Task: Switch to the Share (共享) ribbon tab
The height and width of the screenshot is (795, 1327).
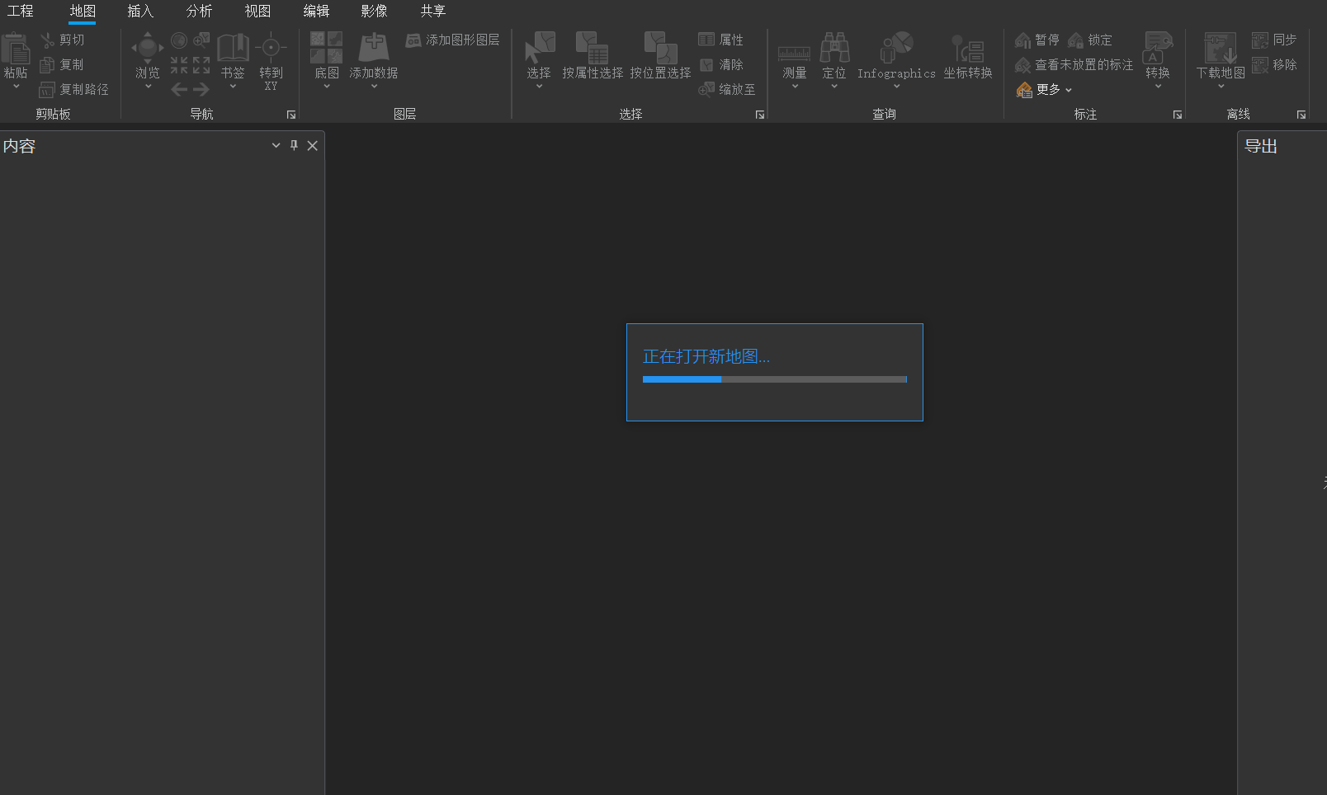Action: (432, 11)
